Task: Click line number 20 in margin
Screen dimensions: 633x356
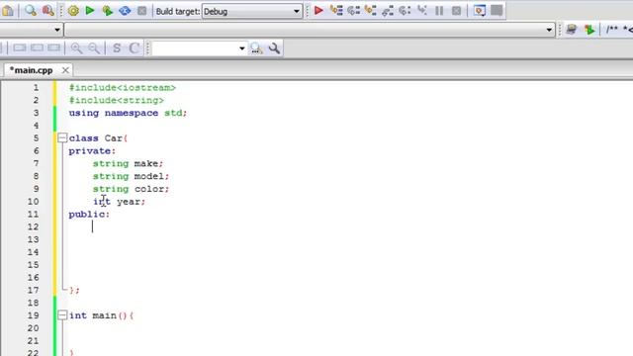Action: [x=33, y=328]
